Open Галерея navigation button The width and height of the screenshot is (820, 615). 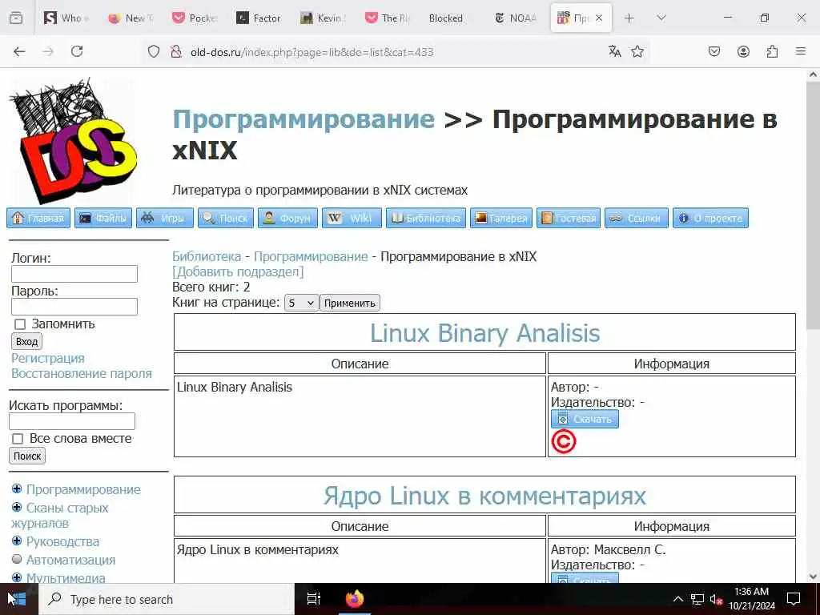click(x=501, y=218)
